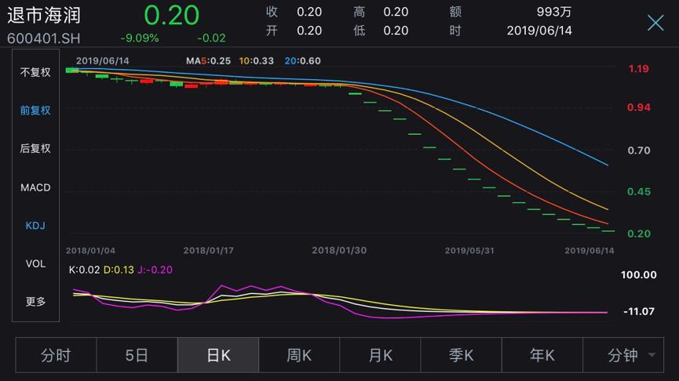Switch to 周K weekly chart

click(299, 355)
